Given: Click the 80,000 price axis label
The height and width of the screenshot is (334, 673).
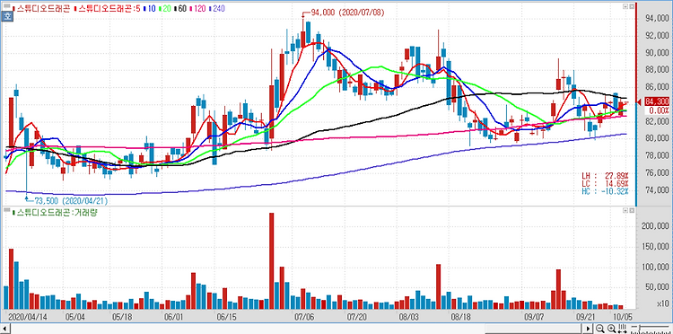Looking at the screenshot, I should pyautogui.click(x=658, y=138).
